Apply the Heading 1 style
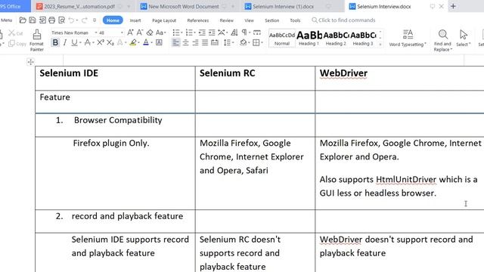 309,39
